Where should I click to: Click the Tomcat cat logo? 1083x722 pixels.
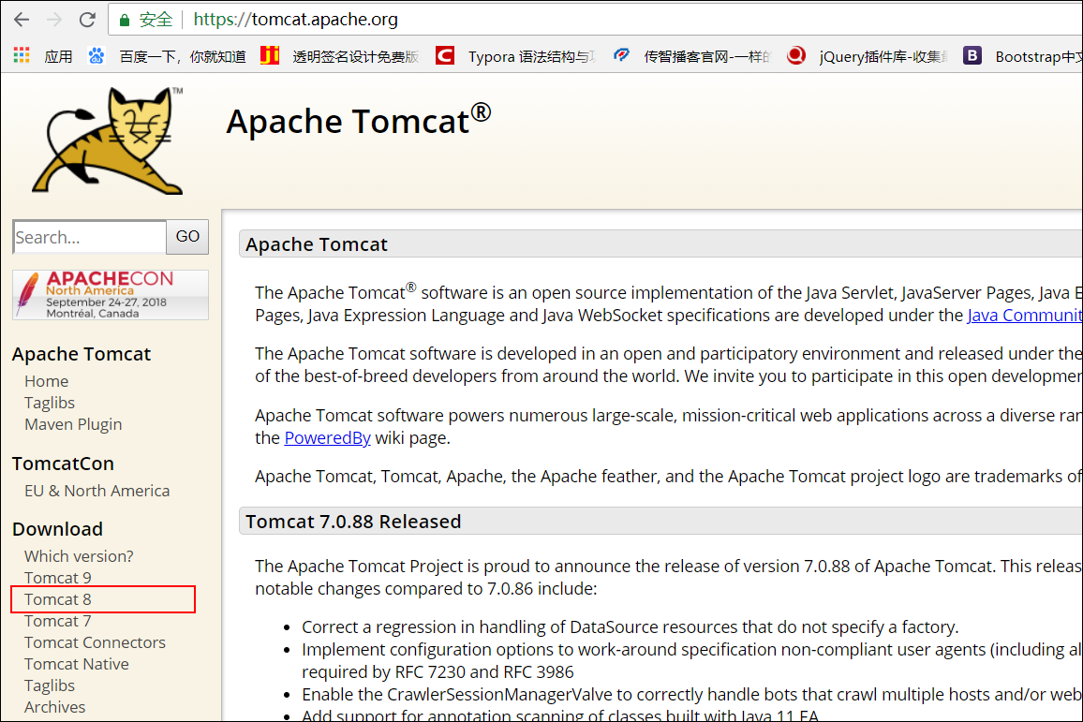tap(109, 140)
